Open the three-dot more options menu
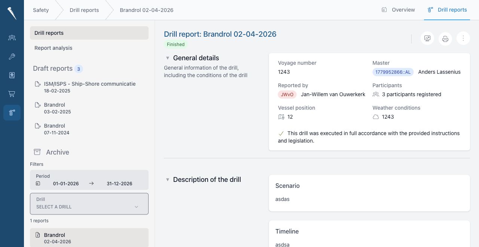 (x=463, y=38)
